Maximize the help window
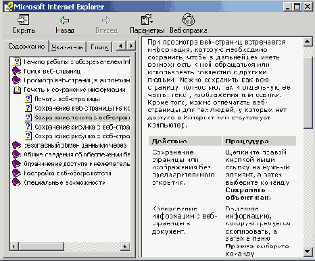315x261 pixels. click(x=297, y=7)
